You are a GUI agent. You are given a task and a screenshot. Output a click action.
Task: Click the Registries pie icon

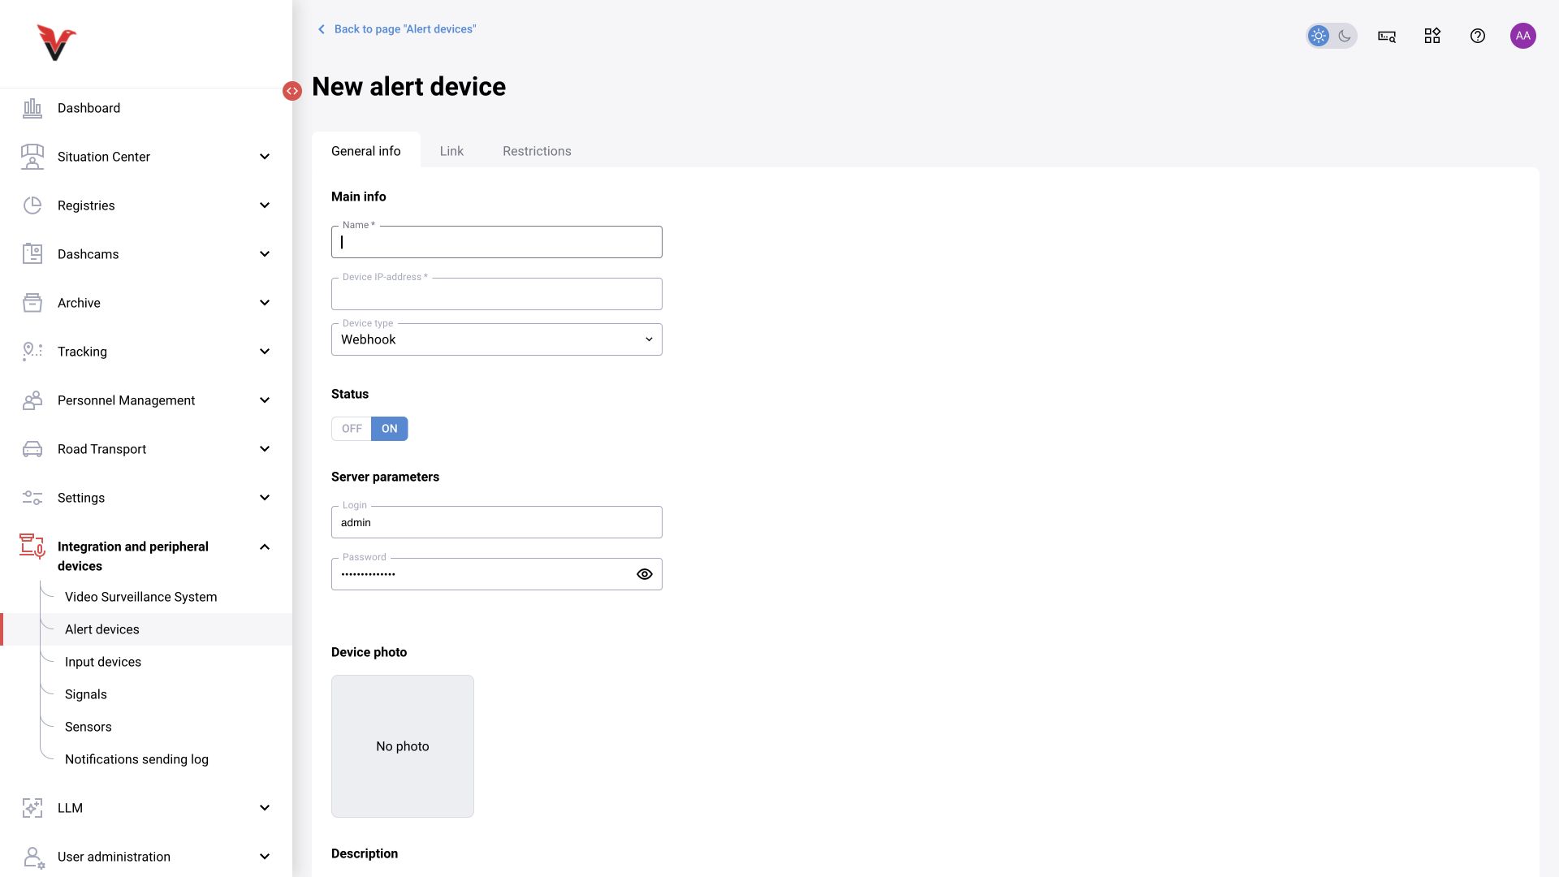(32, 205)
